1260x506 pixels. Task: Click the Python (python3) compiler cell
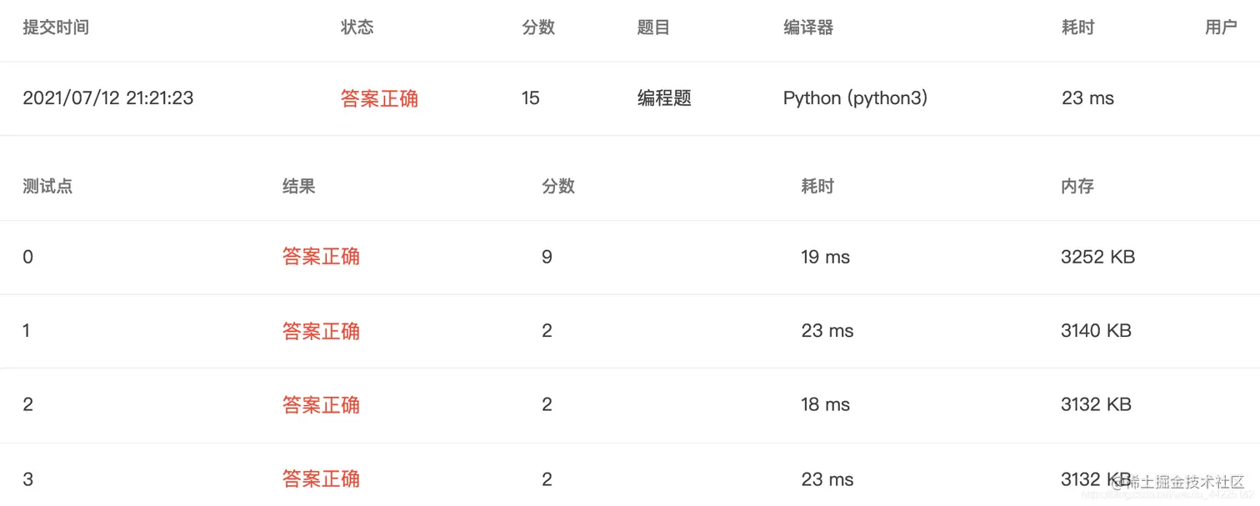(855, 98)
